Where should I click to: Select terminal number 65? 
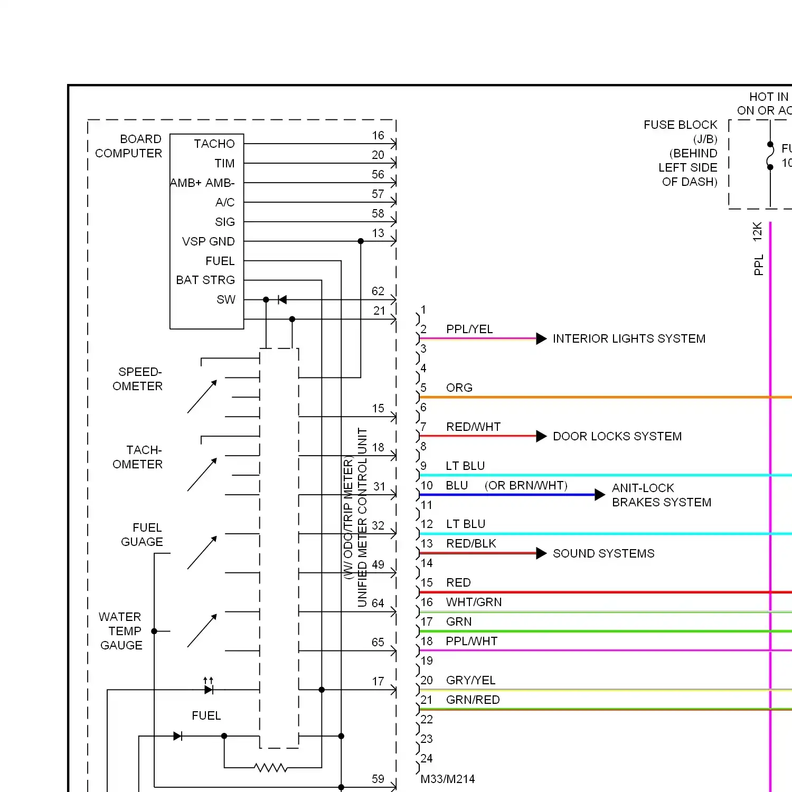tap(378, 642)
